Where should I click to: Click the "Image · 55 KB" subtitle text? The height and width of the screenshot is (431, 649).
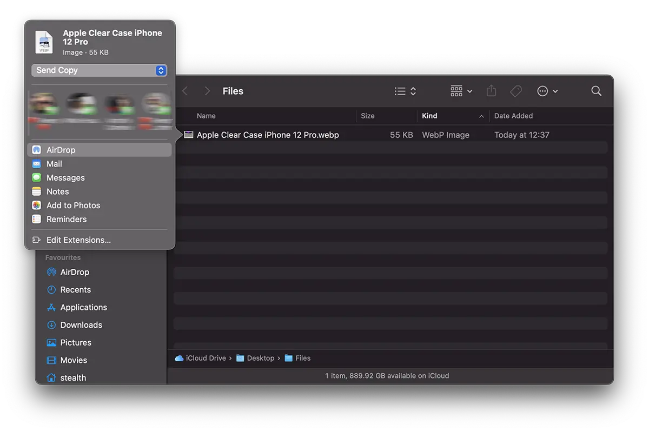[85, 52]
